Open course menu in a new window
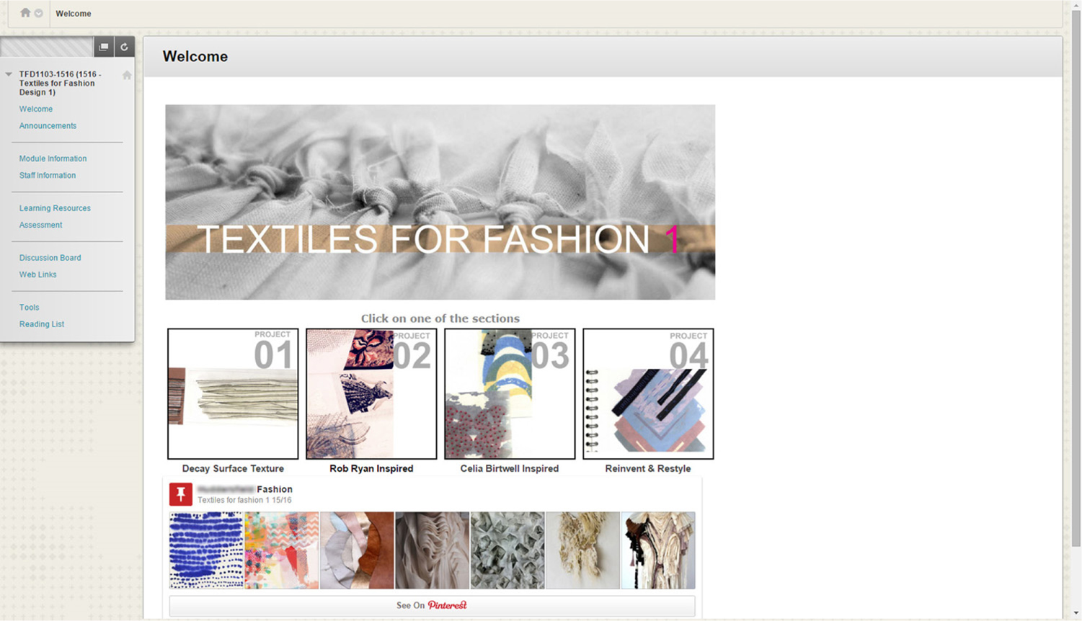 pos(104,47)
